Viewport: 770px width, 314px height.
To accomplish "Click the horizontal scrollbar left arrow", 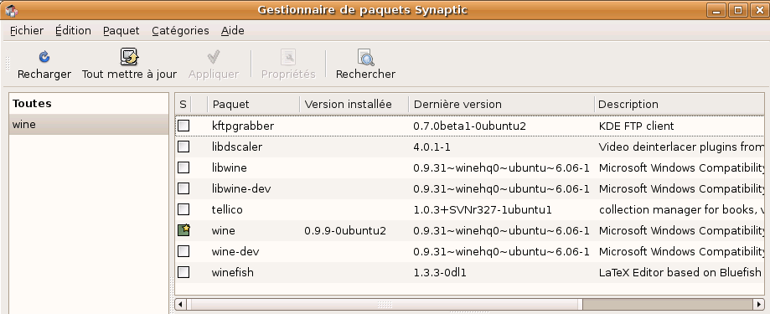I will 181,304.
